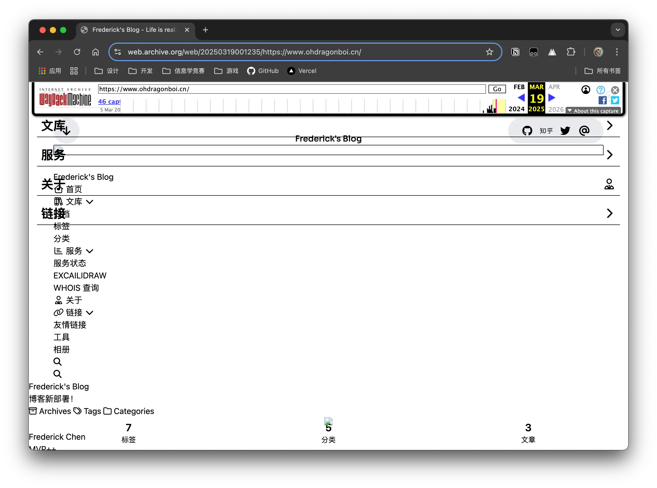
Task: Open the 开发 bookmark folder
Action: pyautogui.click(x=140, y=71)
